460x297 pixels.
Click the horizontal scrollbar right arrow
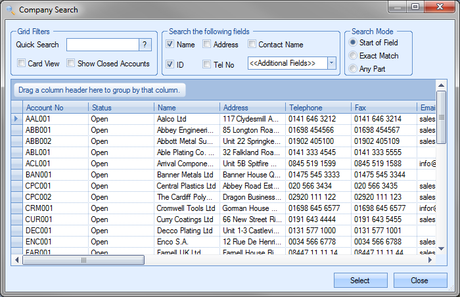(431, 260)
